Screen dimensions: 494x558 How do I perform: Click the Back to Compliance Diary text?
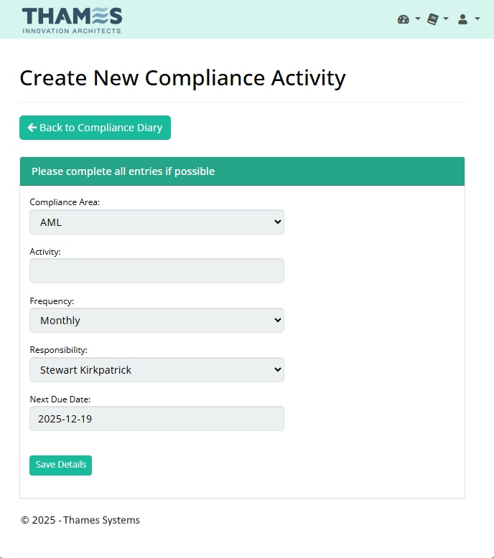coord(101,128)
